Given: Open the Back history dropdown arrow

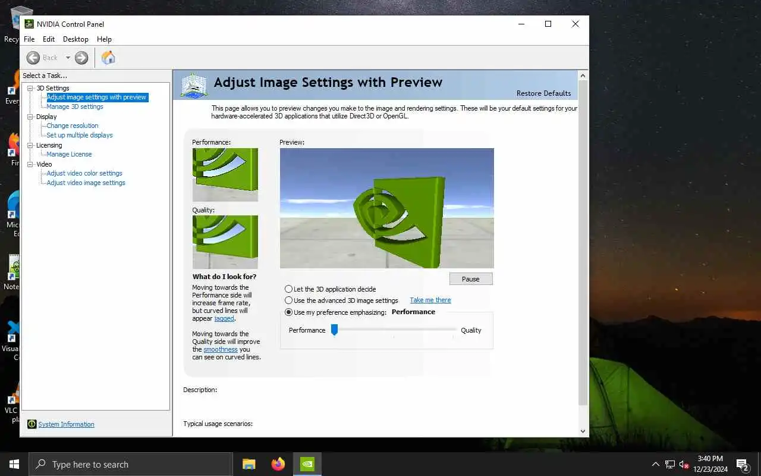Looking at the screenshot, I should coord(68,58).
